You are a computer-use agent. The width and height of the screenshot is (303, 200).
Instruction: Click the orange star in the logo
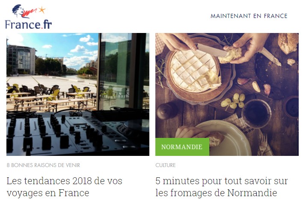point(42,10)
